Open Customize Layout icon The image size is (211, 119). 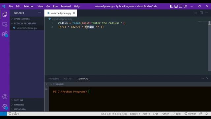[x=185, y=6]
